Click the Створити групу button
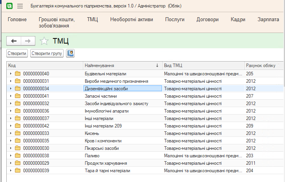This screenshot has height=182, width=285. click(47, 53)
